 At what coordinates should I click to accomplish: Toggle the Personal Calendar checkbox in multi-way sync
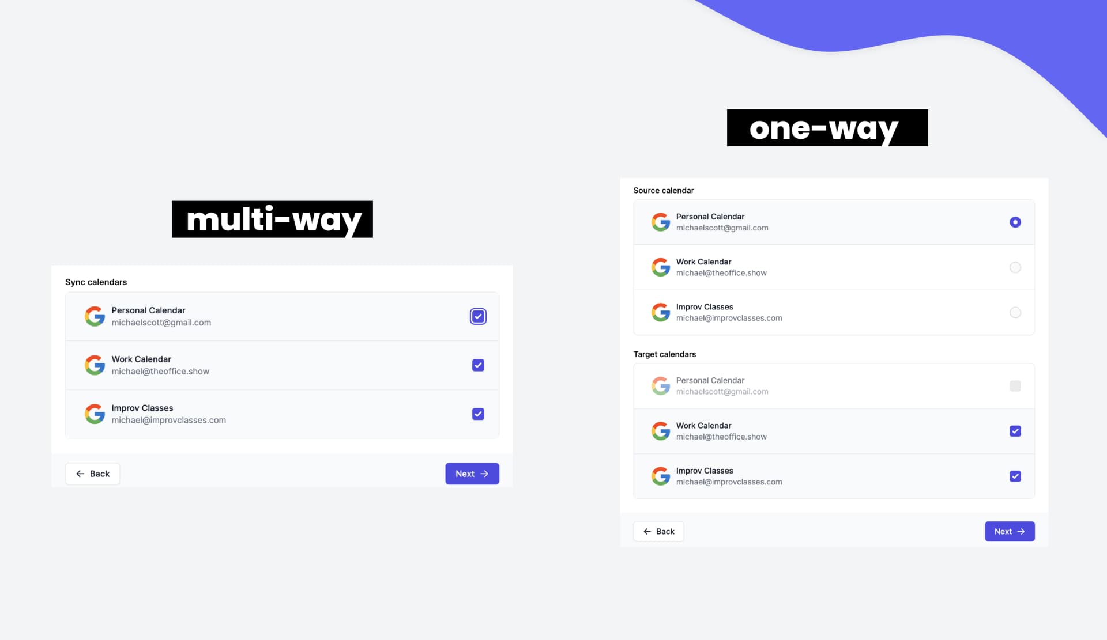[x=478, y=316]
